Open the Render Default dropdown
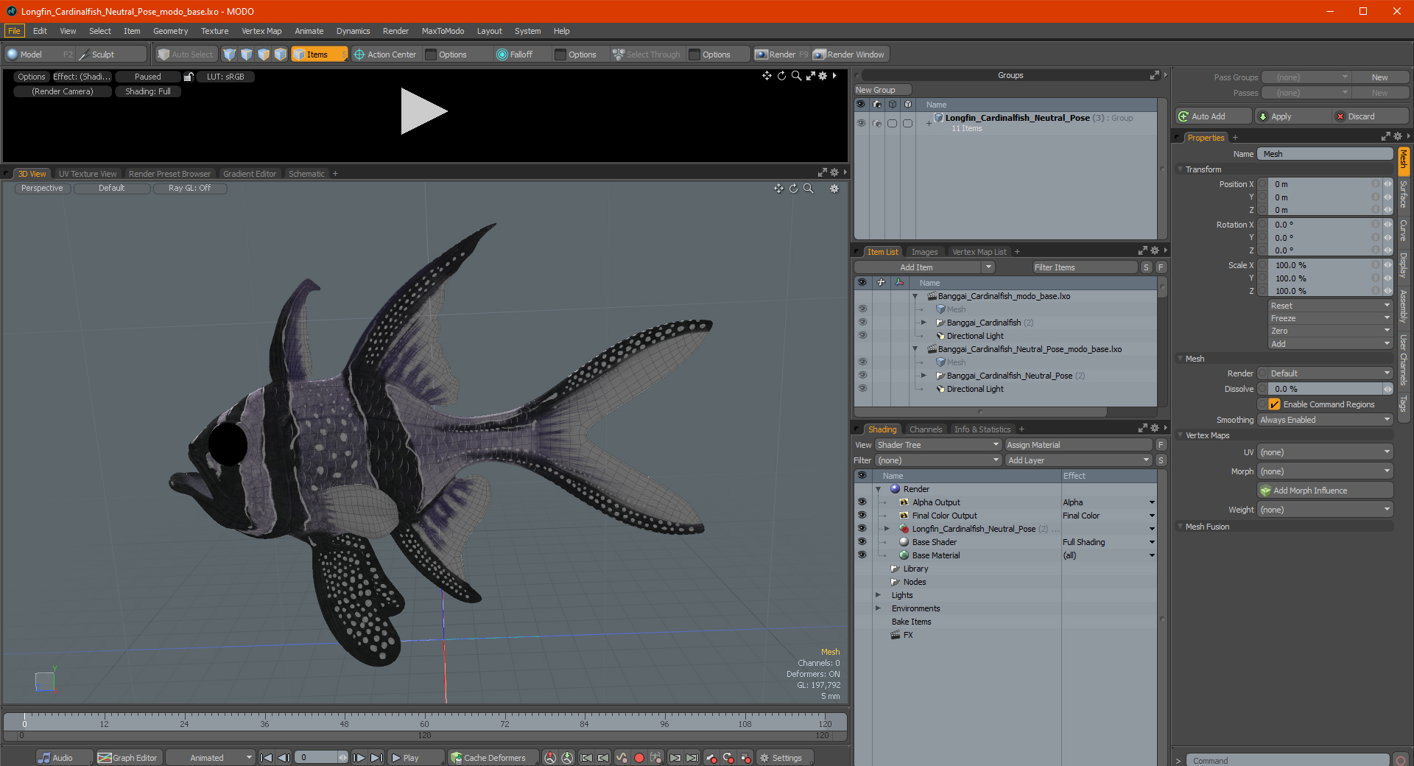Screen dimensions: 1414x766 pos(1325,373)
